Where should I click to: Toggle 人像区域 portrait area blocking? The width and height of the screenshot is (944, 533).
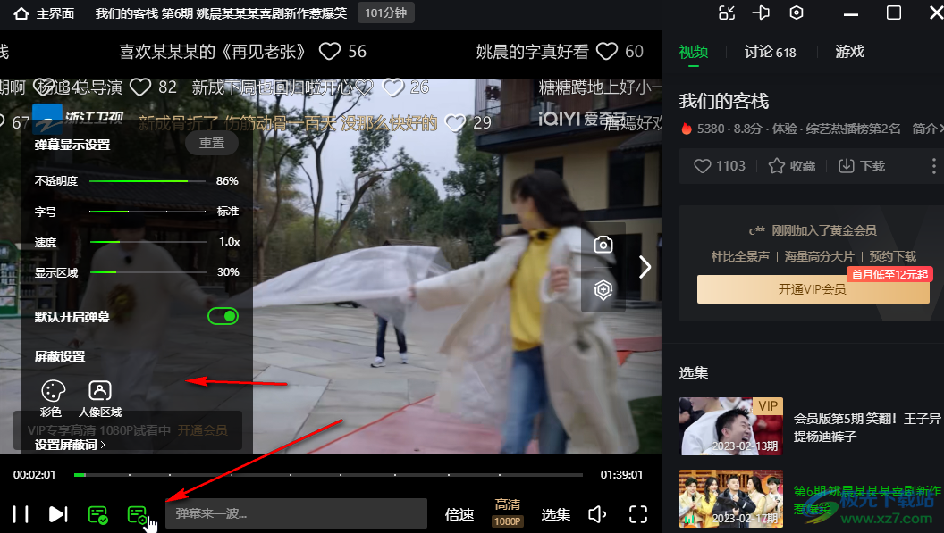click(100, 398)
